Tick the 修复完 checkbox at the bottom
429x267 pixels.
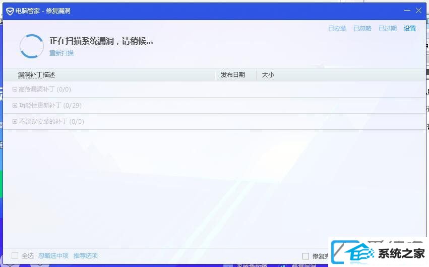tap(305, 256)
